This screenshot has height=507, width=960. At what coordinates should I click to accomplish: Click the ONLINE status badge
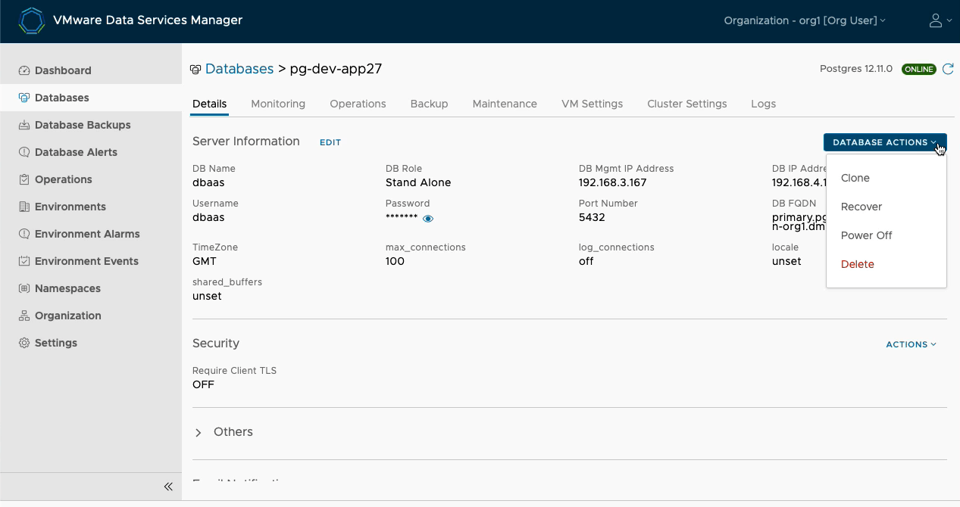tap(919, 69)
